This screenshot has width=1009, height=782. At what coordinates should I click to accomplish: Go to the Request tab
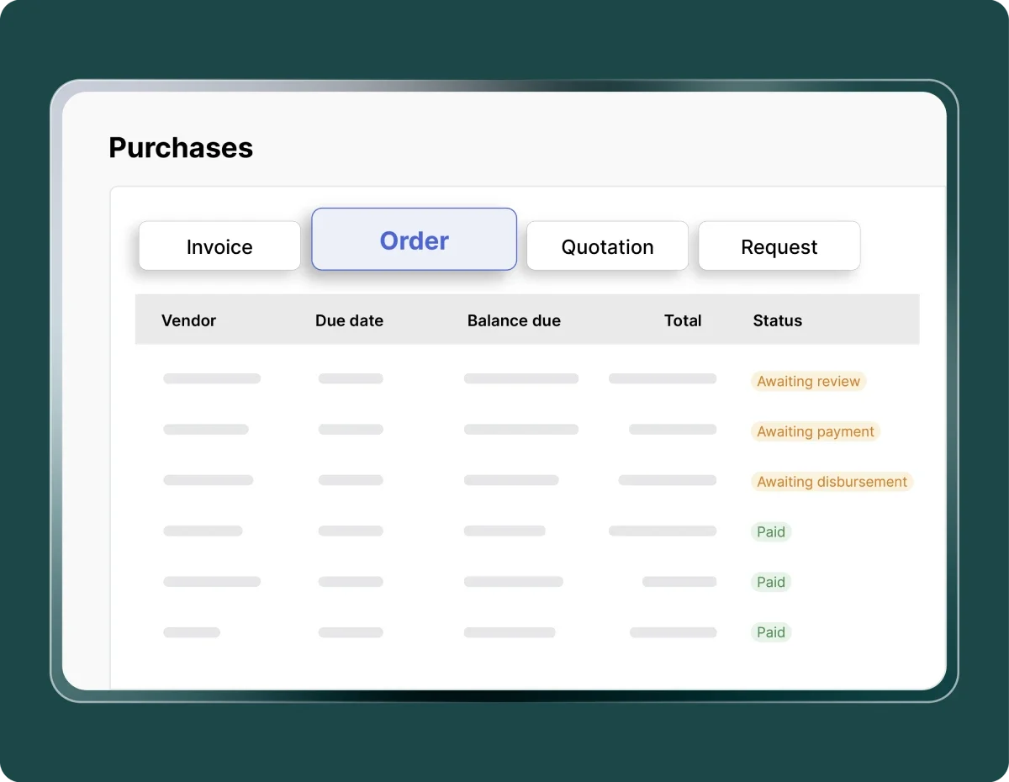point(779,246)
